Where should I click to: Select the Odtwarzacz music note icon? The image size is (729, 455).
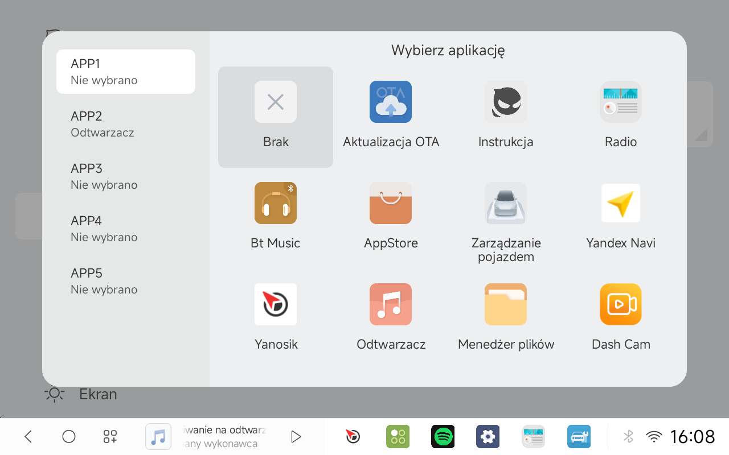(391, 305)
